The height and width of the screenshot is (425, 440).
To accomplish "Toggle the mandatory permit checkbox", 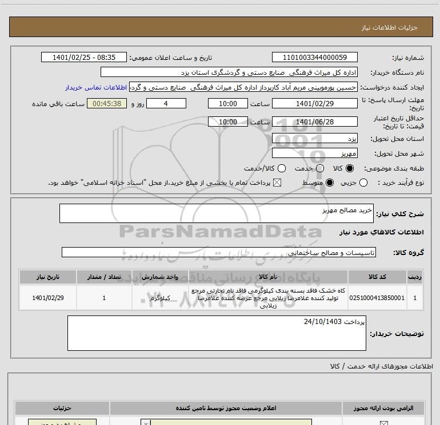I will coord(383,423).
